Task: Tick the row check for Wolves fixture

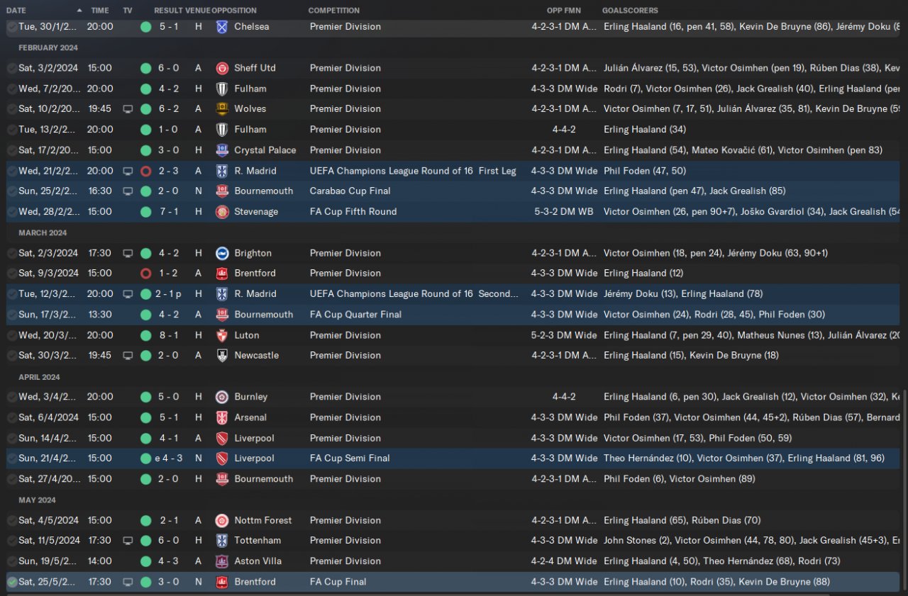Action: [x=11, y=109]
